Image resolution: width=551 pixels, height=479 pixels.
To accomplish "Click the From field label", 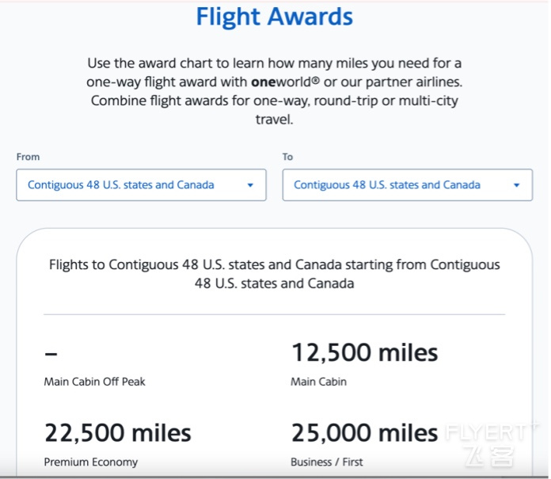I will point(28,157).
